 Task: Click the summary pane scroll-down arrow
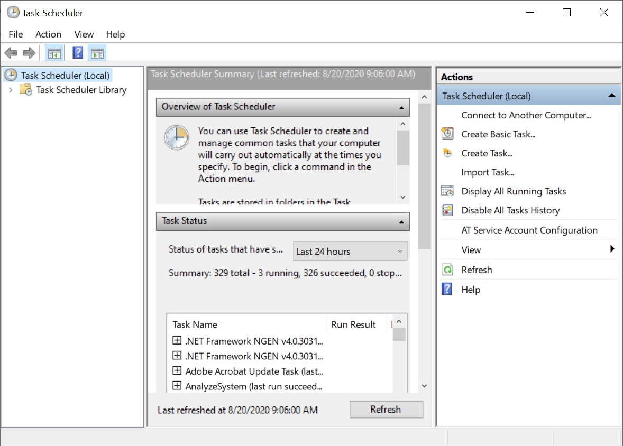pyautogui.click(x=424, y=386)
